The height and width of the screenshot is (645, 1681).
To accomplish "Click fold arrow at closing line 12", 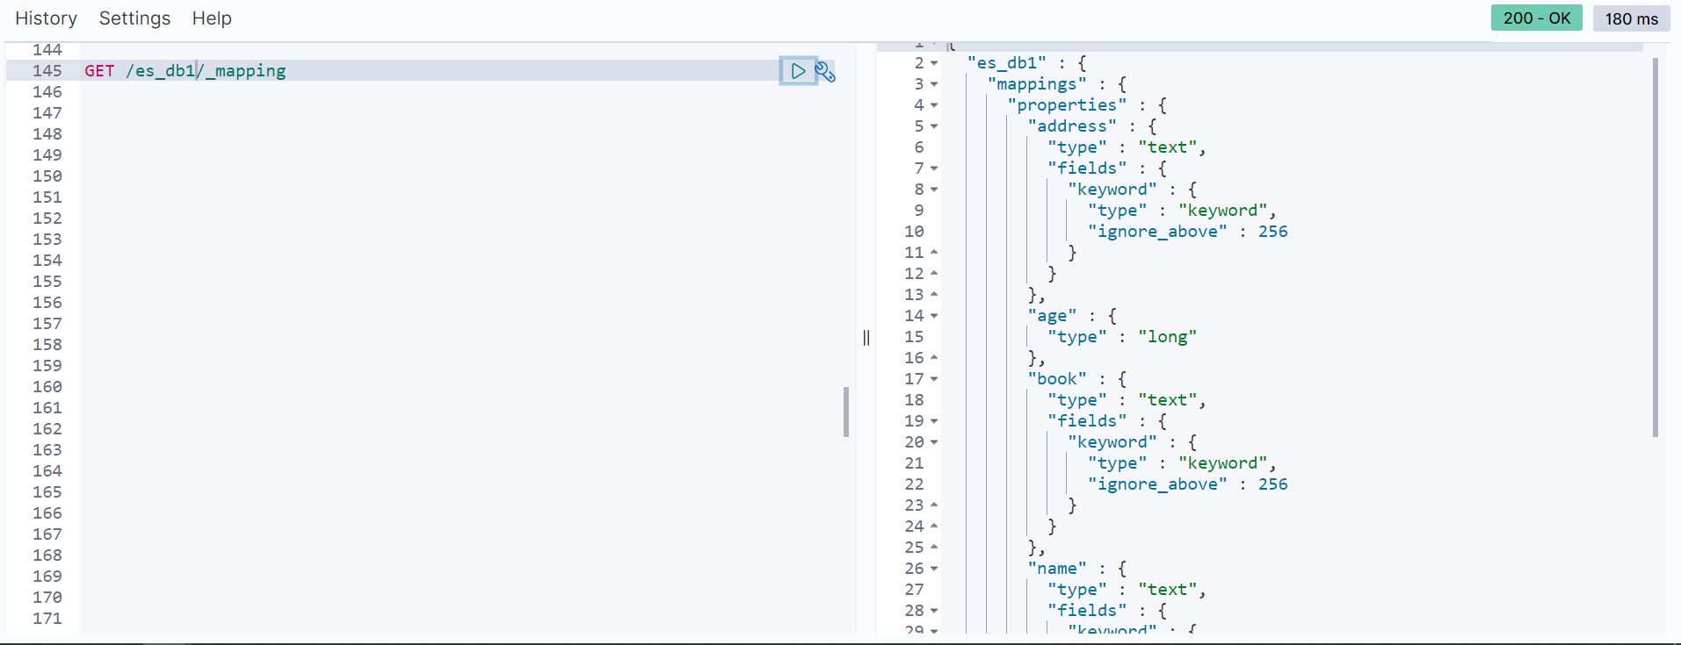I will click(x=934, y=274).
